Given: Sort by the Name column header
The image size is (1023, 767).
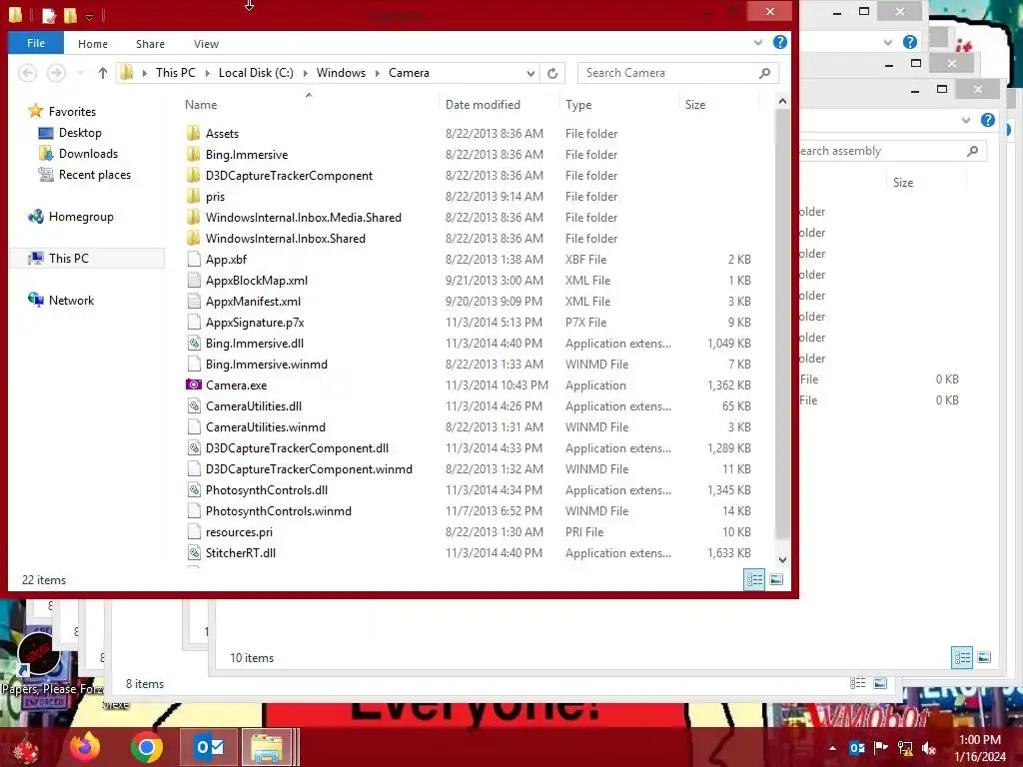Looking at the screenshot, I should point(309,104).
